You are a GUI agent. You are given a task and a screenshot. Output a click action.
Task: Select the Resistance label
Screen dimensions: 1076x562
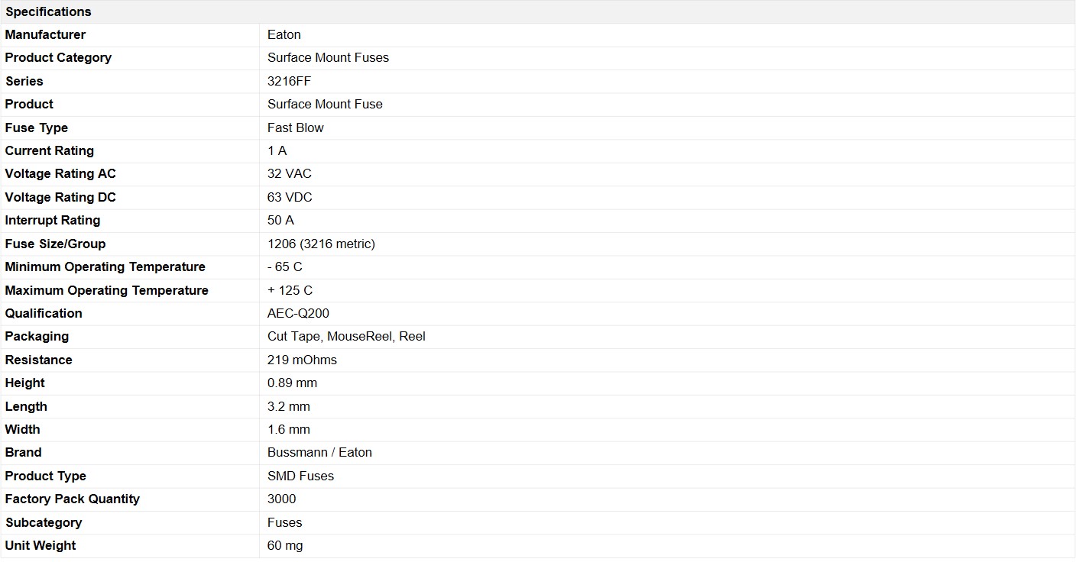(x=39, y=360)
